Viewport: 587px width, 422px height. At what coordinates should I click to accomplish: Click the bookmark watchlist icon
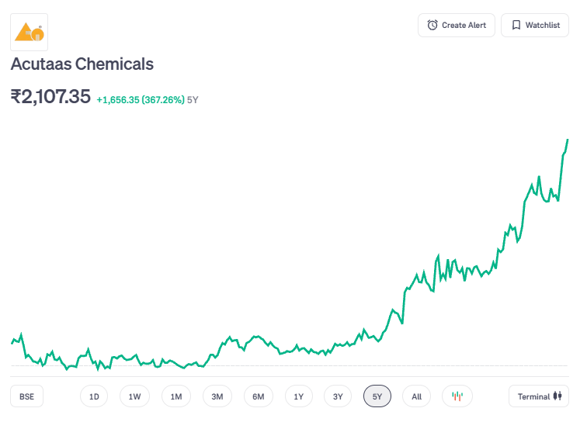[516, 25]
